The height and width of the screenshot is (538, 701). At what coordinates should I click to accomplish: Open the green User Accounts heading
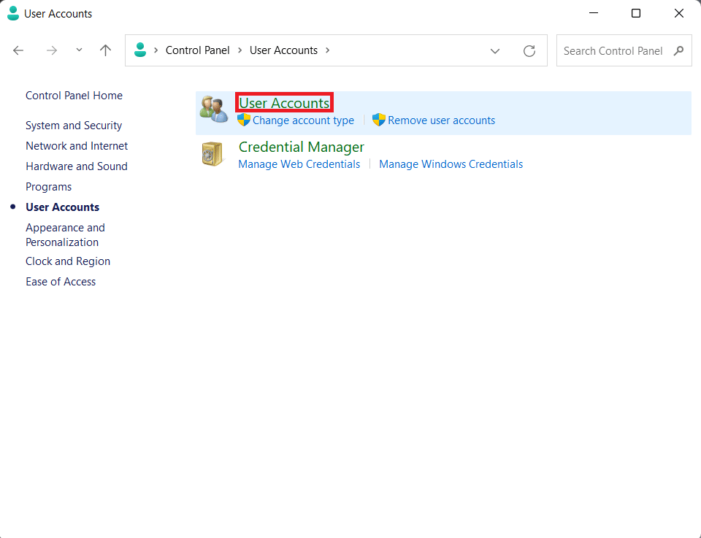point(284,103)
